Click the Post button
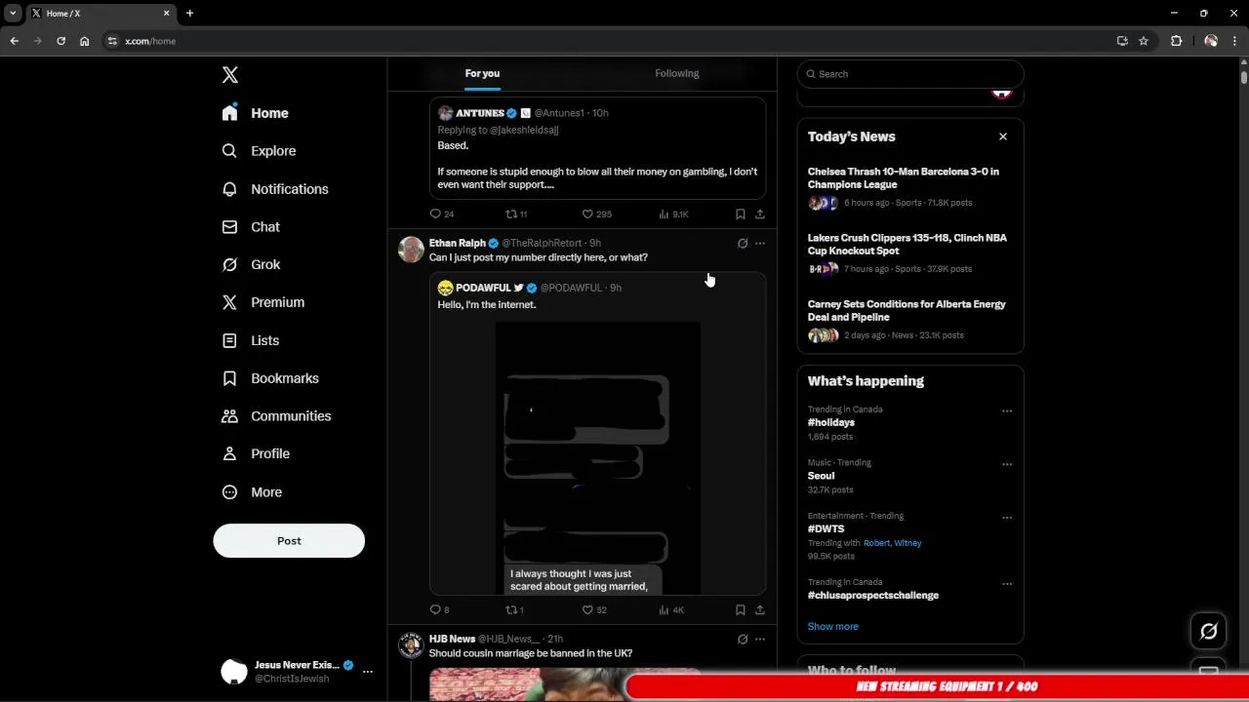The width and height of the screenshot is (1249, 702). [x=289, y=541]
